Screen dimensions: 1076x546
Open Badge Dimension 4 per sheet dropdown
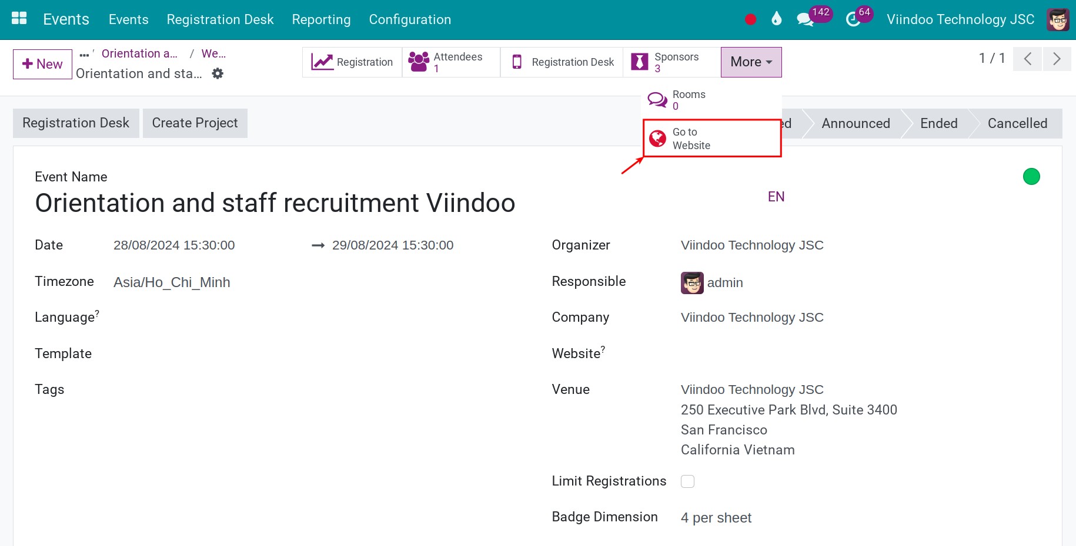click(x=716, y=518)
